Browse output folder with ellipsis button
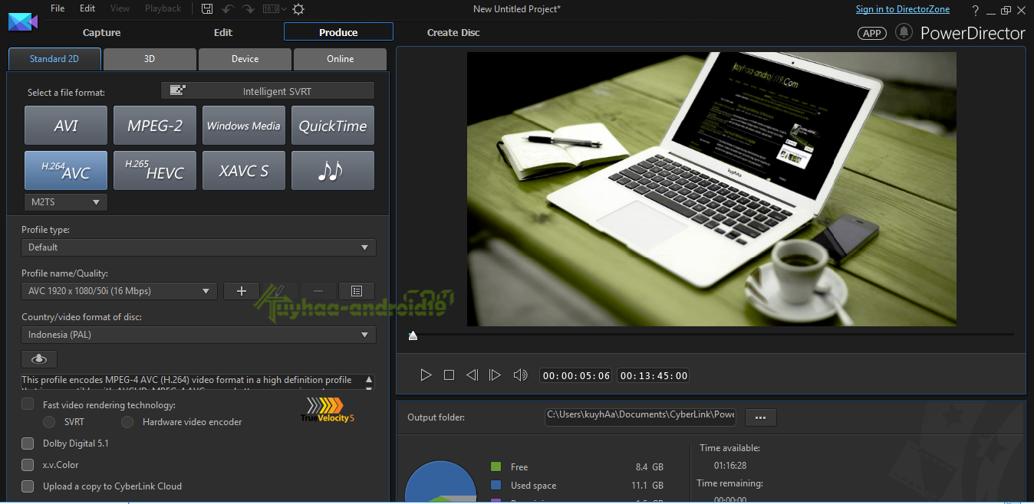Screen dimensions: 1034x504 (761, 417)
